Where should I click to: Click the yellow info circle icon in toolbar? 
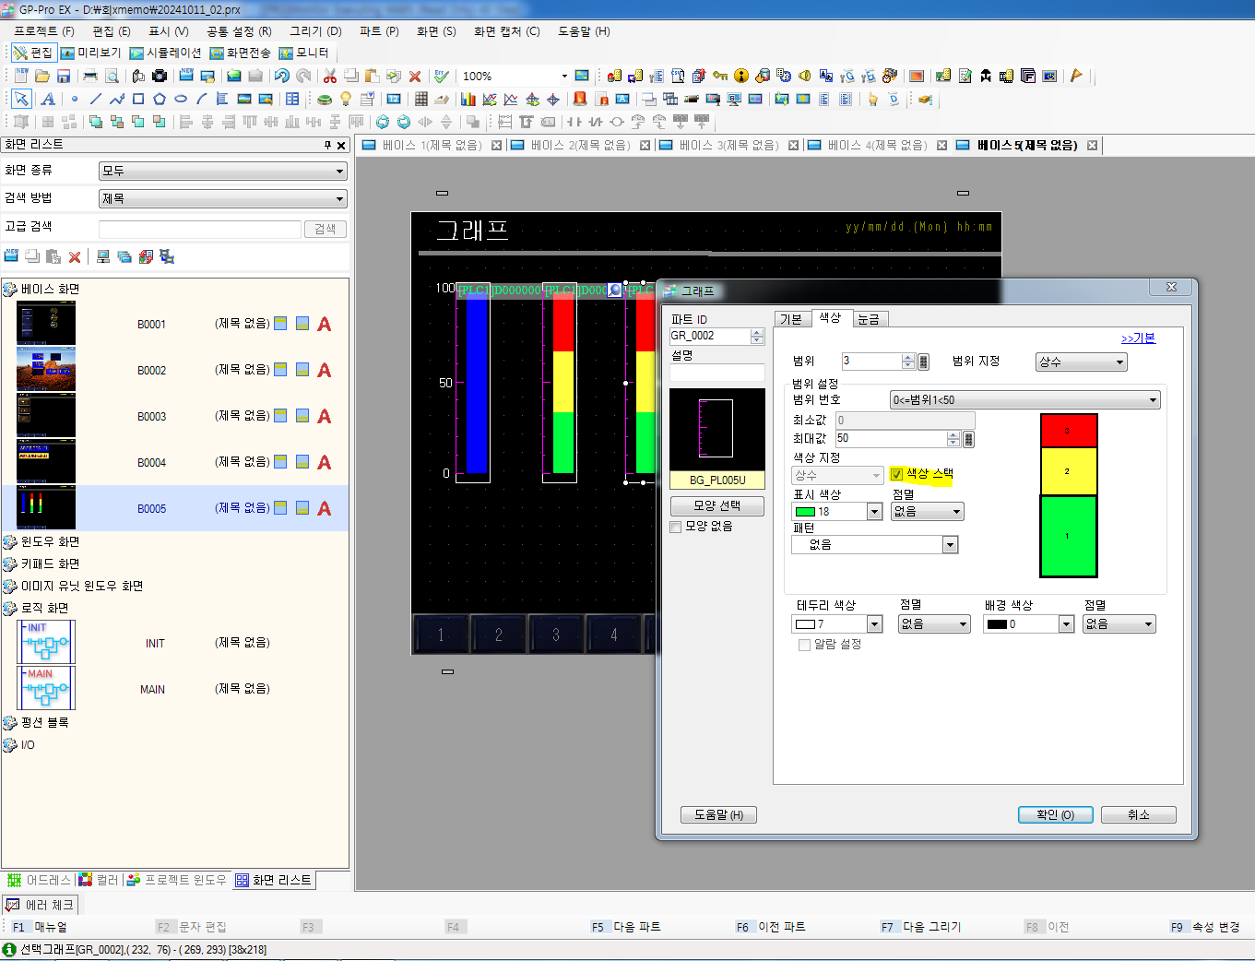pyautogui.click(x=741, y=76)
